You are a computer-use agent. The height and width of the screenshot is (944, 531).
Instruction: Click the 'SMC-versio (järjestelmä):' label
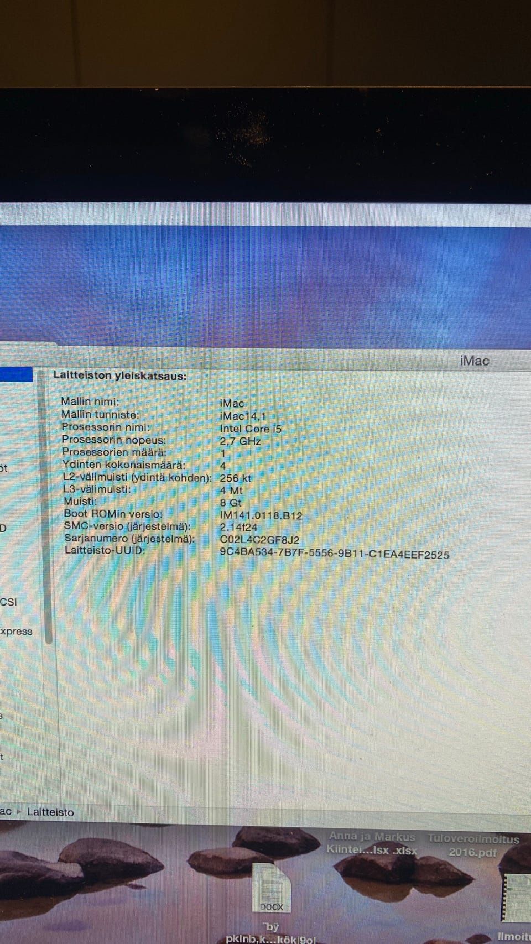point(127,526)
